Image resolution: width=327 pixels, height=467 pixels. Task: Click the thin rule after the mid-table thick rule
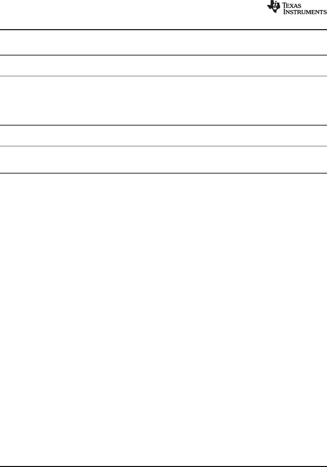click(163, 146)
